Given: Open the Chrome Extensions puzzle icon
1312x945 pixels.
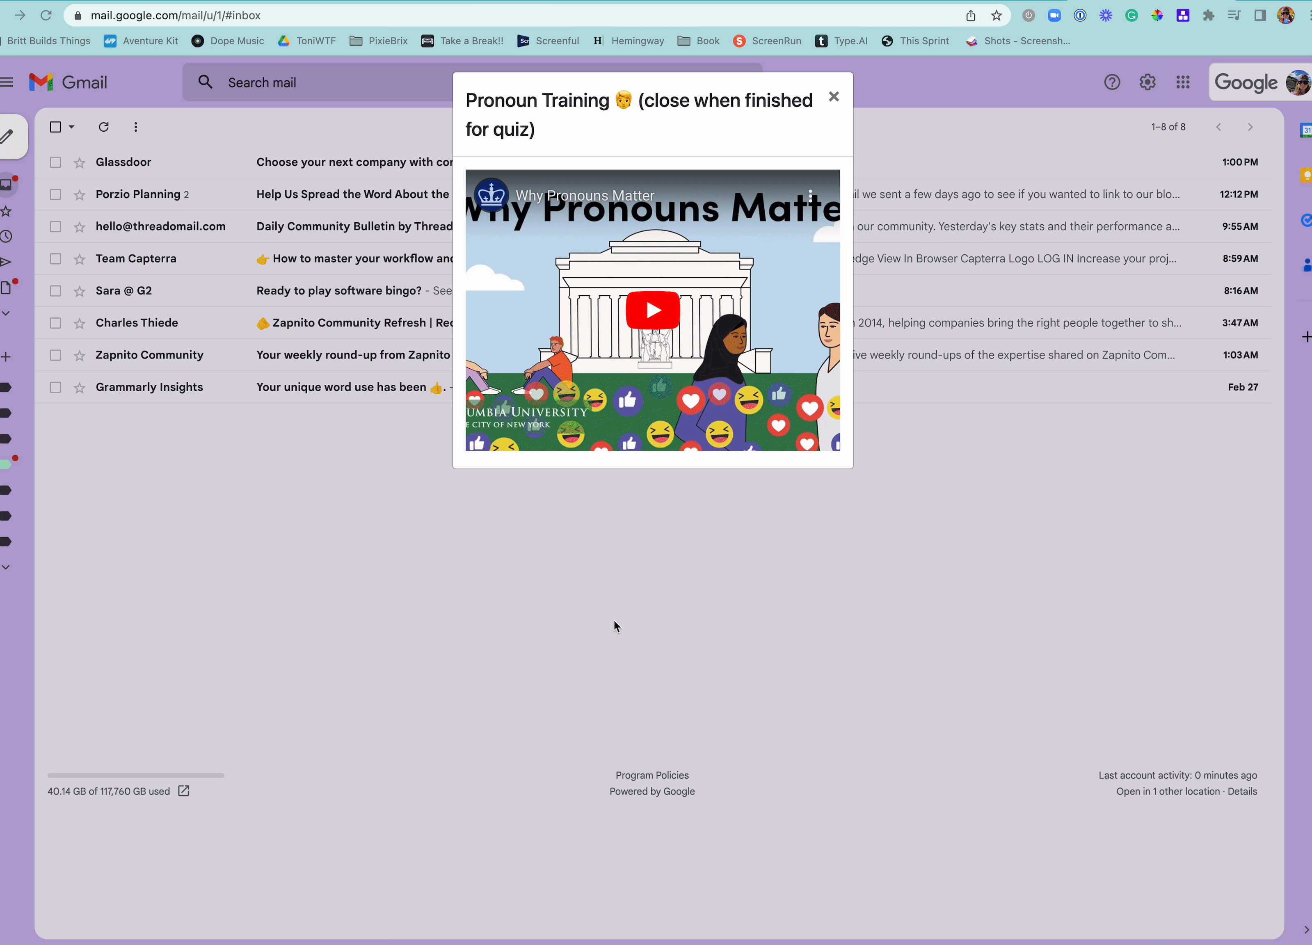Looking at the screenshot, I should (1209, 16).
